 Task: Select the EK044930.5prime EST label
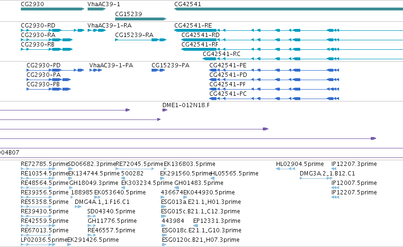pos(209,192)
